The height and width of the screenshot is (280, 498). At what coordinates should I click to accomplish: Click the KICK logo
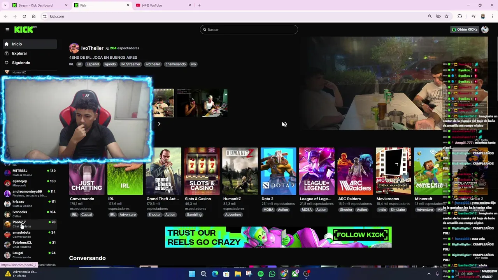point(25,30)
